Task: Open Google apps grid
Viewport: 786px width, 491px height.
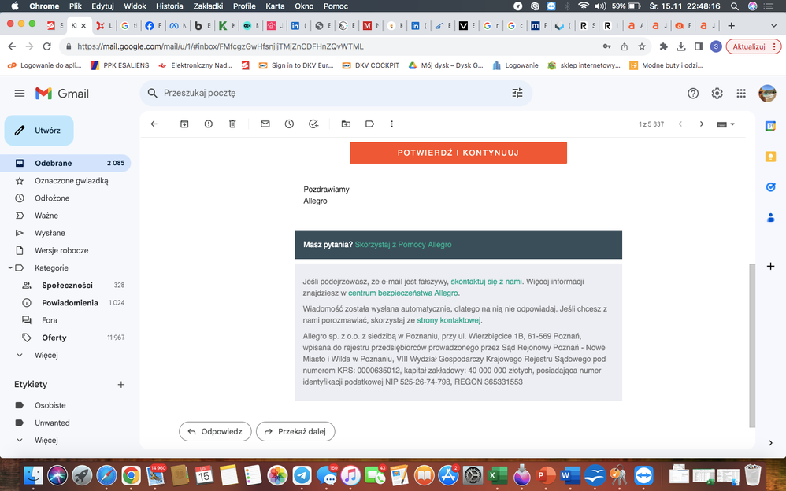Action: point(741,93)
